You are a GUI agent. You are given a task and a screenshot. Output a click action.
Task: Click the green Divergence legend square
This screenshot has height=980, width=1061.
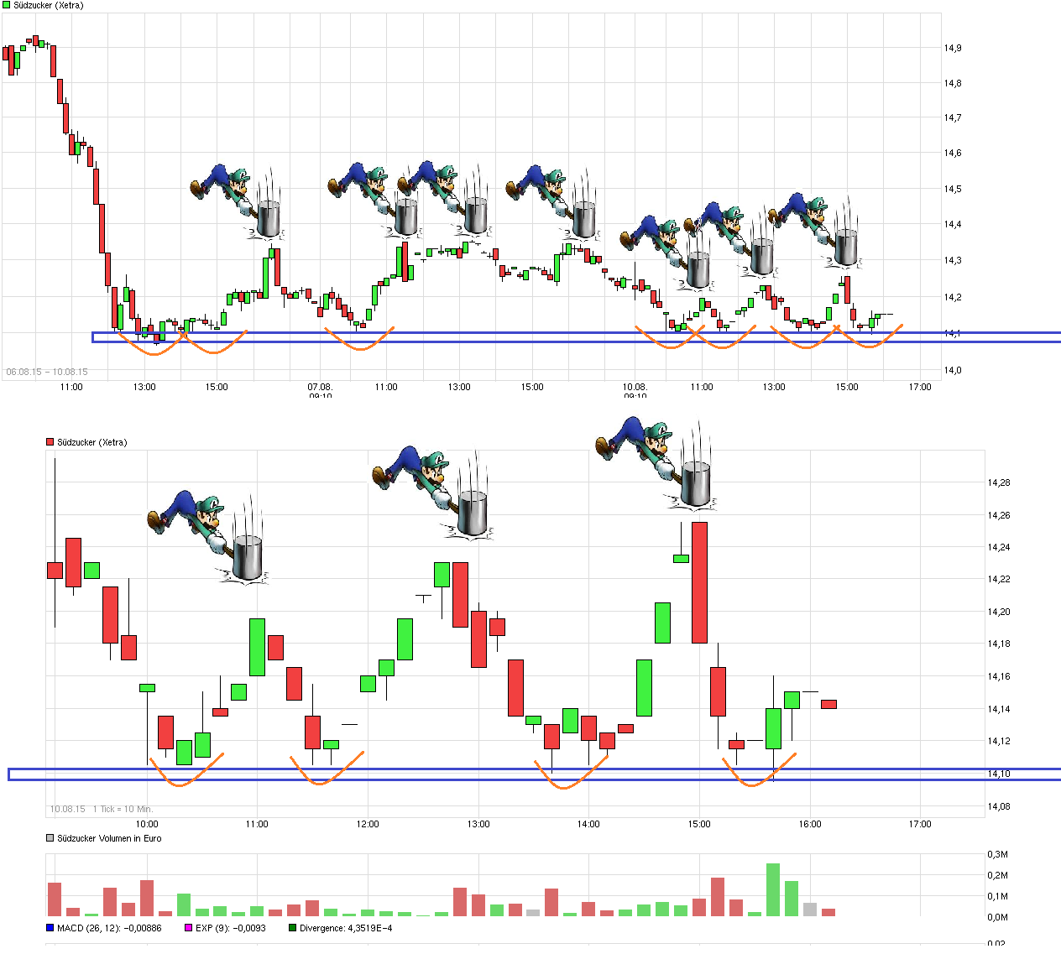[292, 928]
